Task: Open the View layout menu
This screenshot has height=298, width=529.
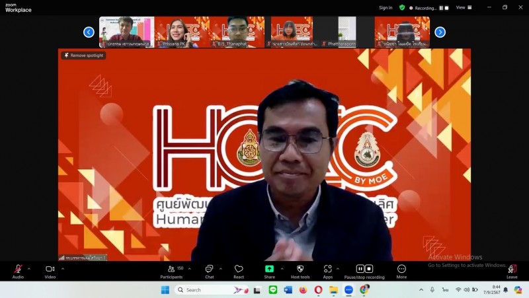Action: [x=464, y=7]
